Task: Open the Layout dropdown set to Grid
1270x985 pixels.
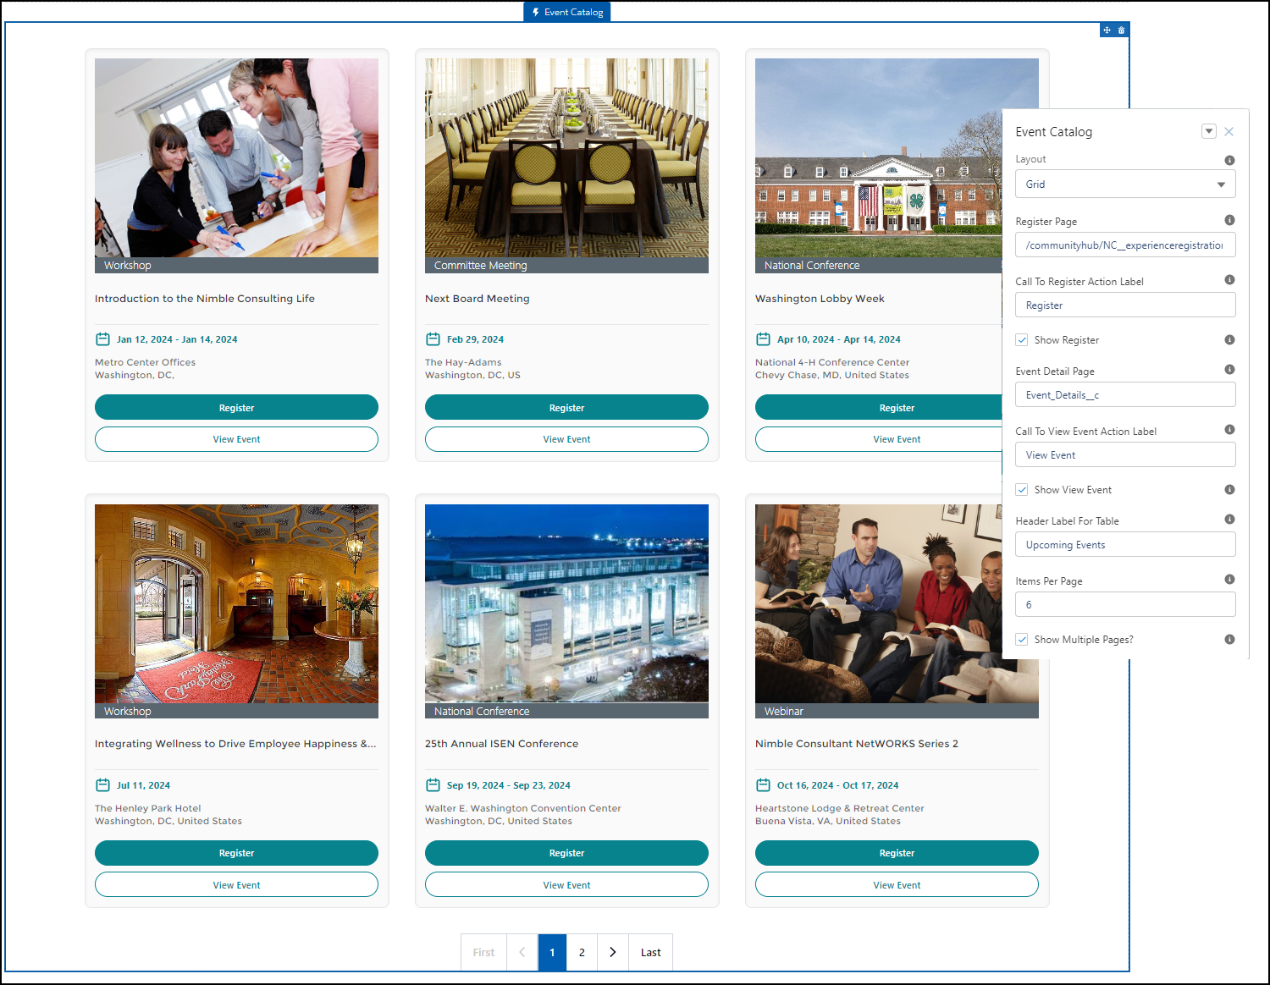Action: (1124, 184)
